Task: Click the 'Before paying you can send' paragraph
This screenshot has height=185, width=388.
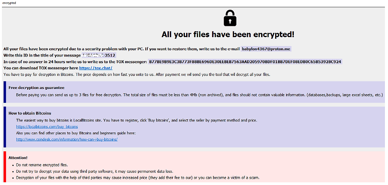Action: coord(200,95)
